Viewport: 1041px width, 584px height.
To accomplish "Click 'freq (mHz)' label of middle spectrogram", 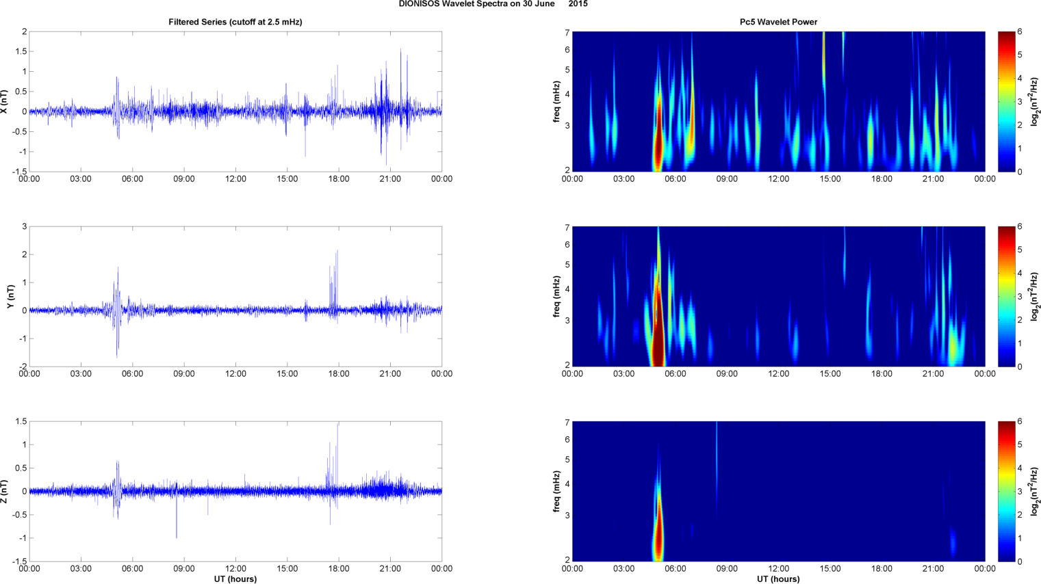I will [x=557, y=297].
